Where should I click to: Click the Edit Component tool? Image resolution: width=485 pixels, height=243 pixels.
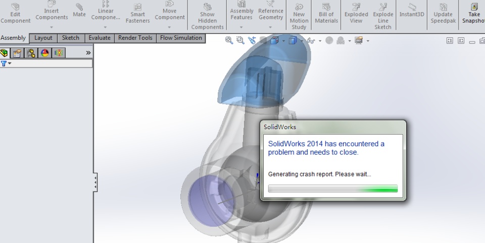click(x=16, y=13)
